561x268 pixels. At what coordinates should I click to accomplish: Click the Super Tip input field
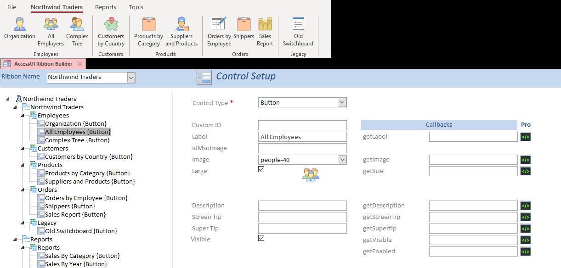coord(302,229)
